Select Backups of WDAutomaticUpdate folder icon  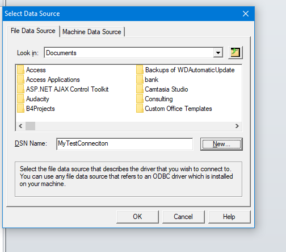coord(140,70)
